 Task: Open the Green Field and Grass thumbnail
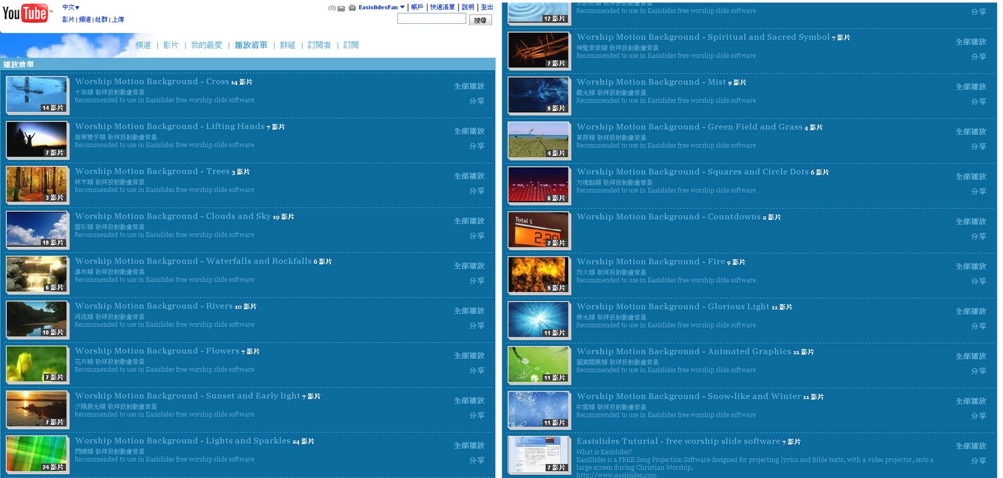(539, 140)
